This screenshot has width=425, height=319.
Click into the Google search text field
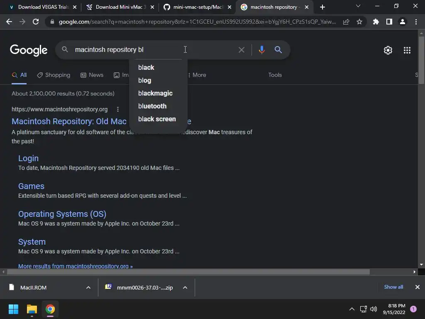tap(154, 50)
